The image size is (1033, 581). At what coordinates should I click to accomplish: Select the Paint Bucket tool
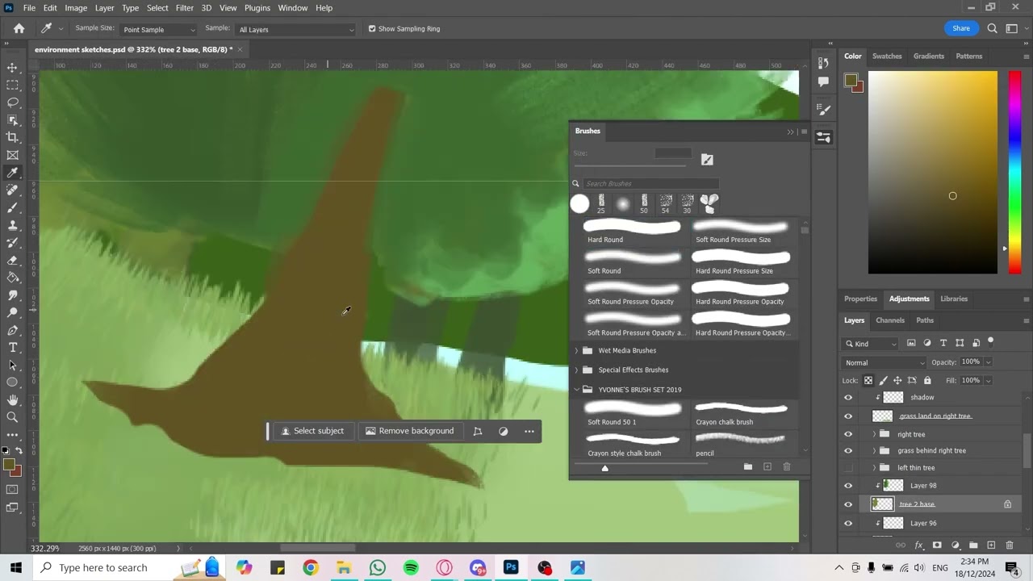coord(13,278)
